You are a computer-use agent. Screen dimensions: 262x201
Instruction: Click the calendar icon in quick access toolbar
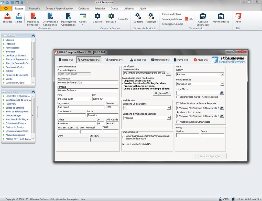point(17,2)
